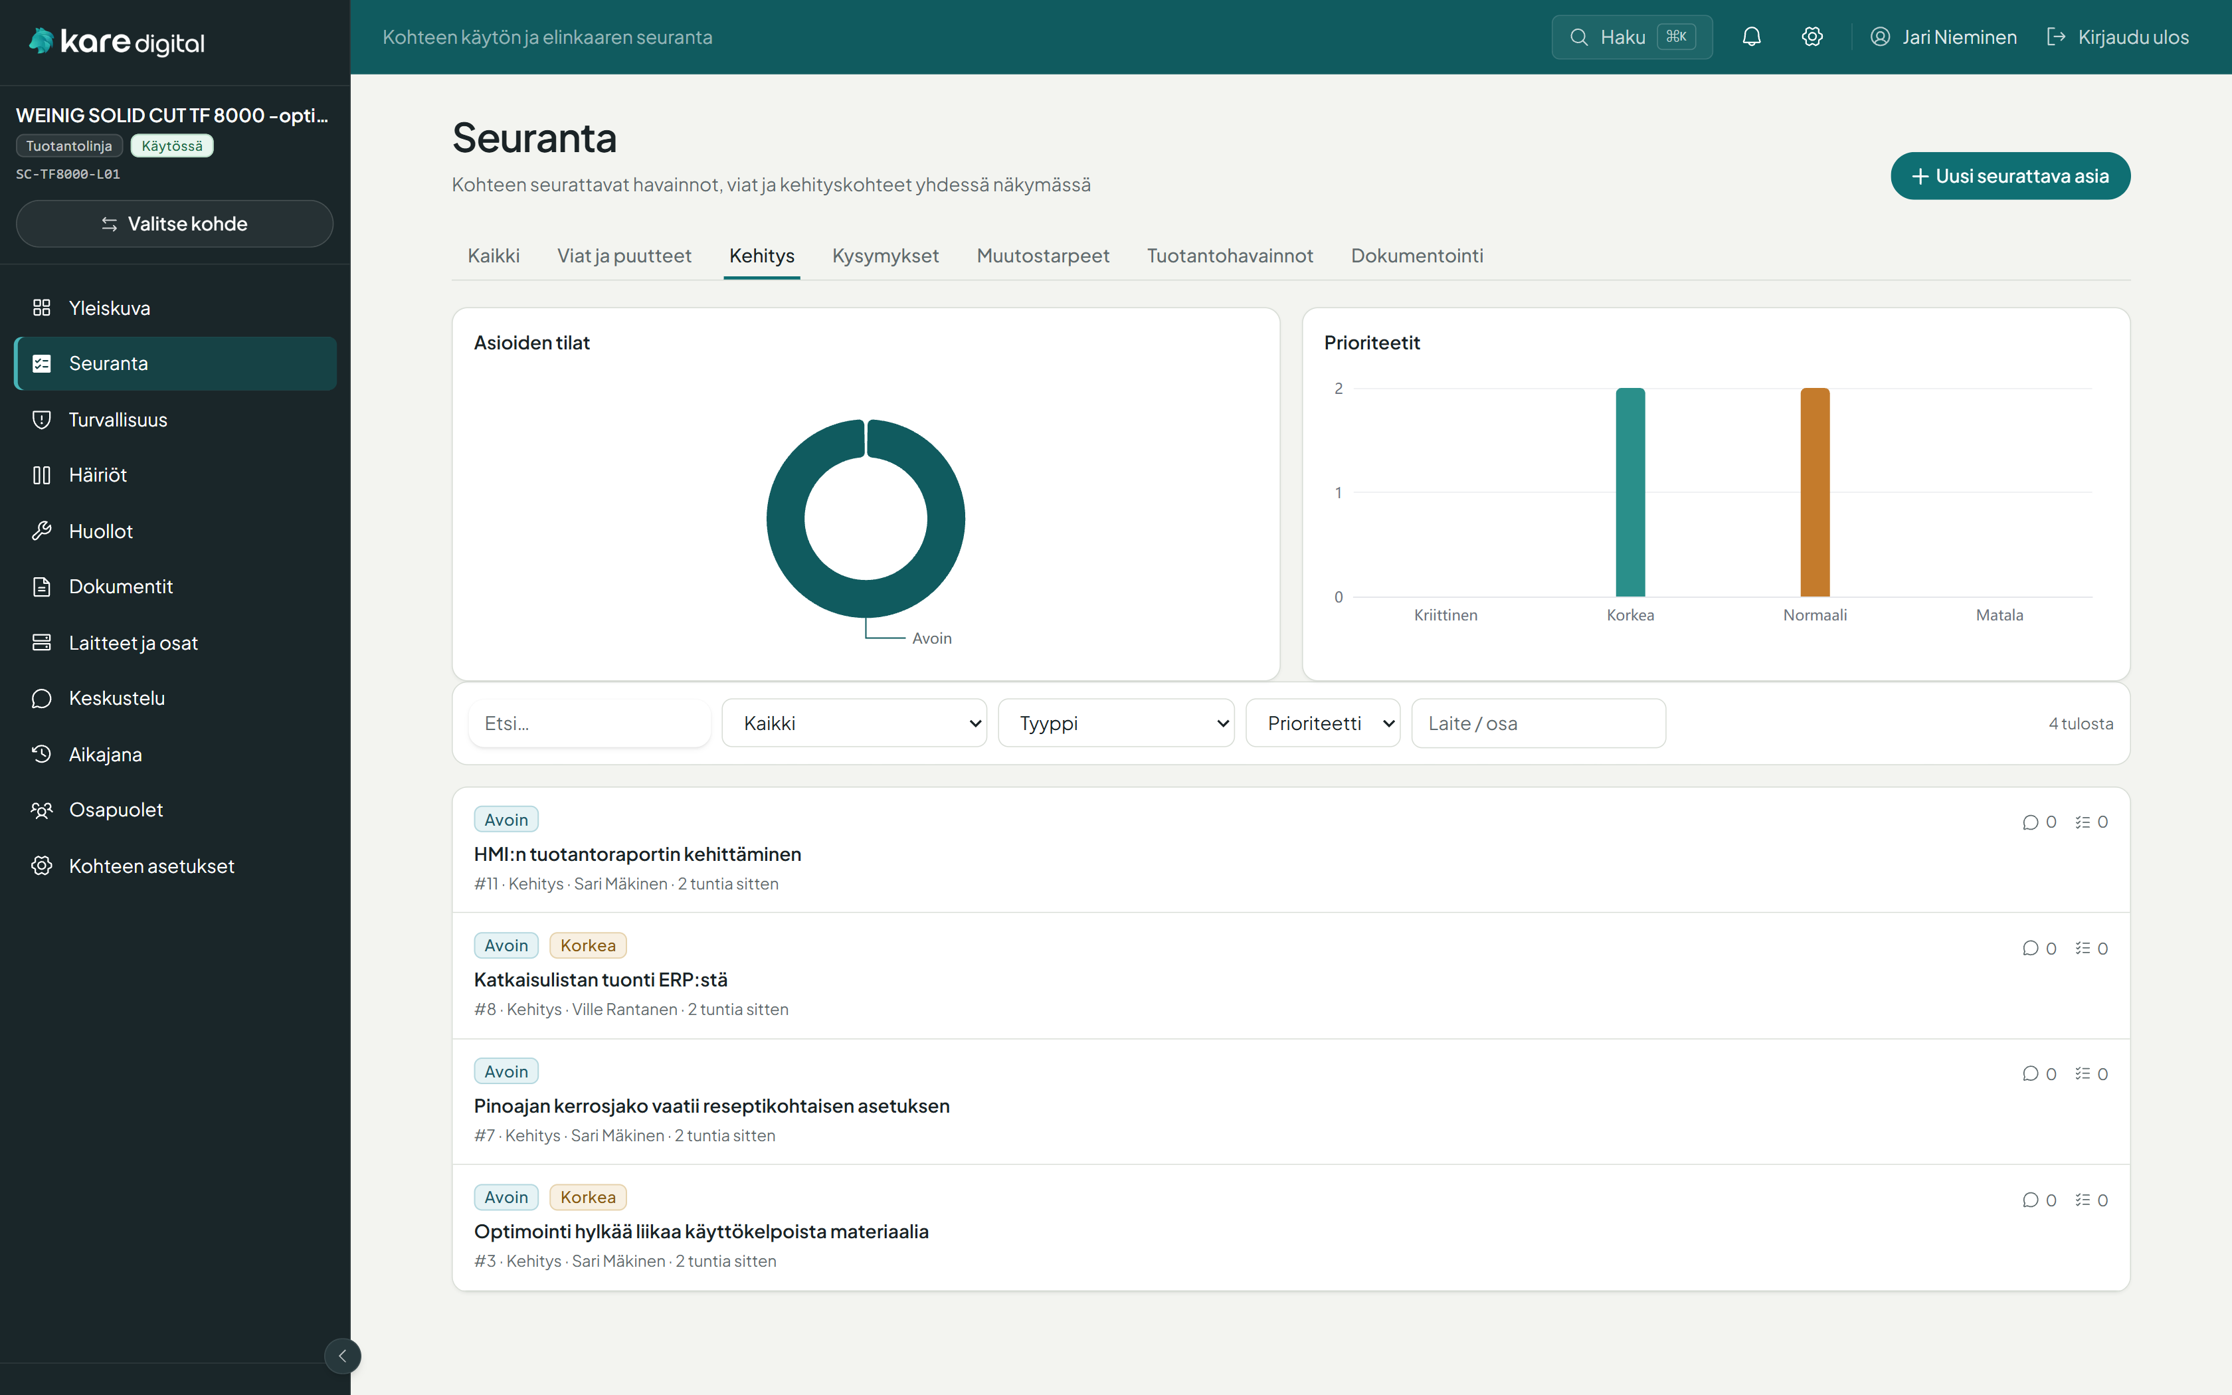The image size is (2232, 1395).
Task: Open the Muutostarpeet tab
Action: [1043, 256]
